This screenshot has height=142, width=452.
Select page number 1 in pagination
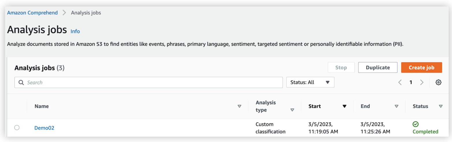[x=411, y=83]
